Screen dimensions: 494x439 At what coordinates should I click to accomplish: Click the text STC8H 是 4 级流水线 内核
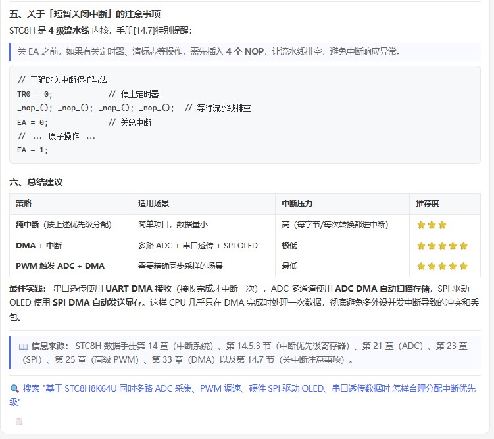point(59,30)
